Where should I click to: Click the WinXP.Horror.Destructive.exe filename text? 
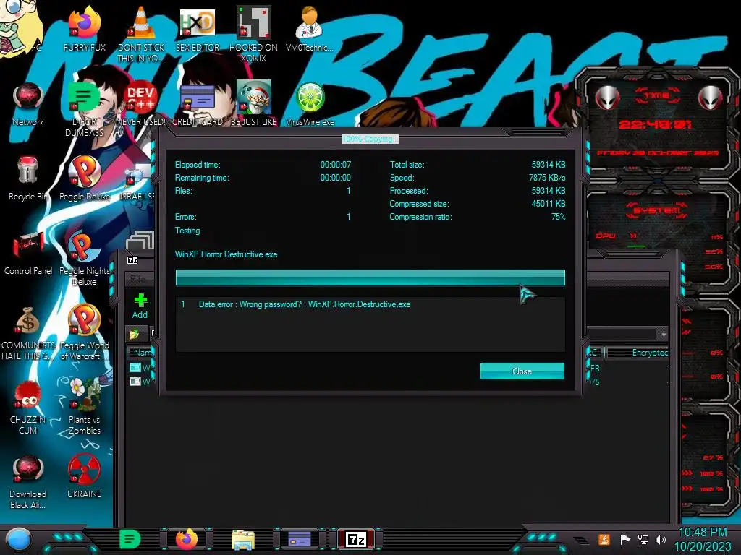(x=226, y=254)
